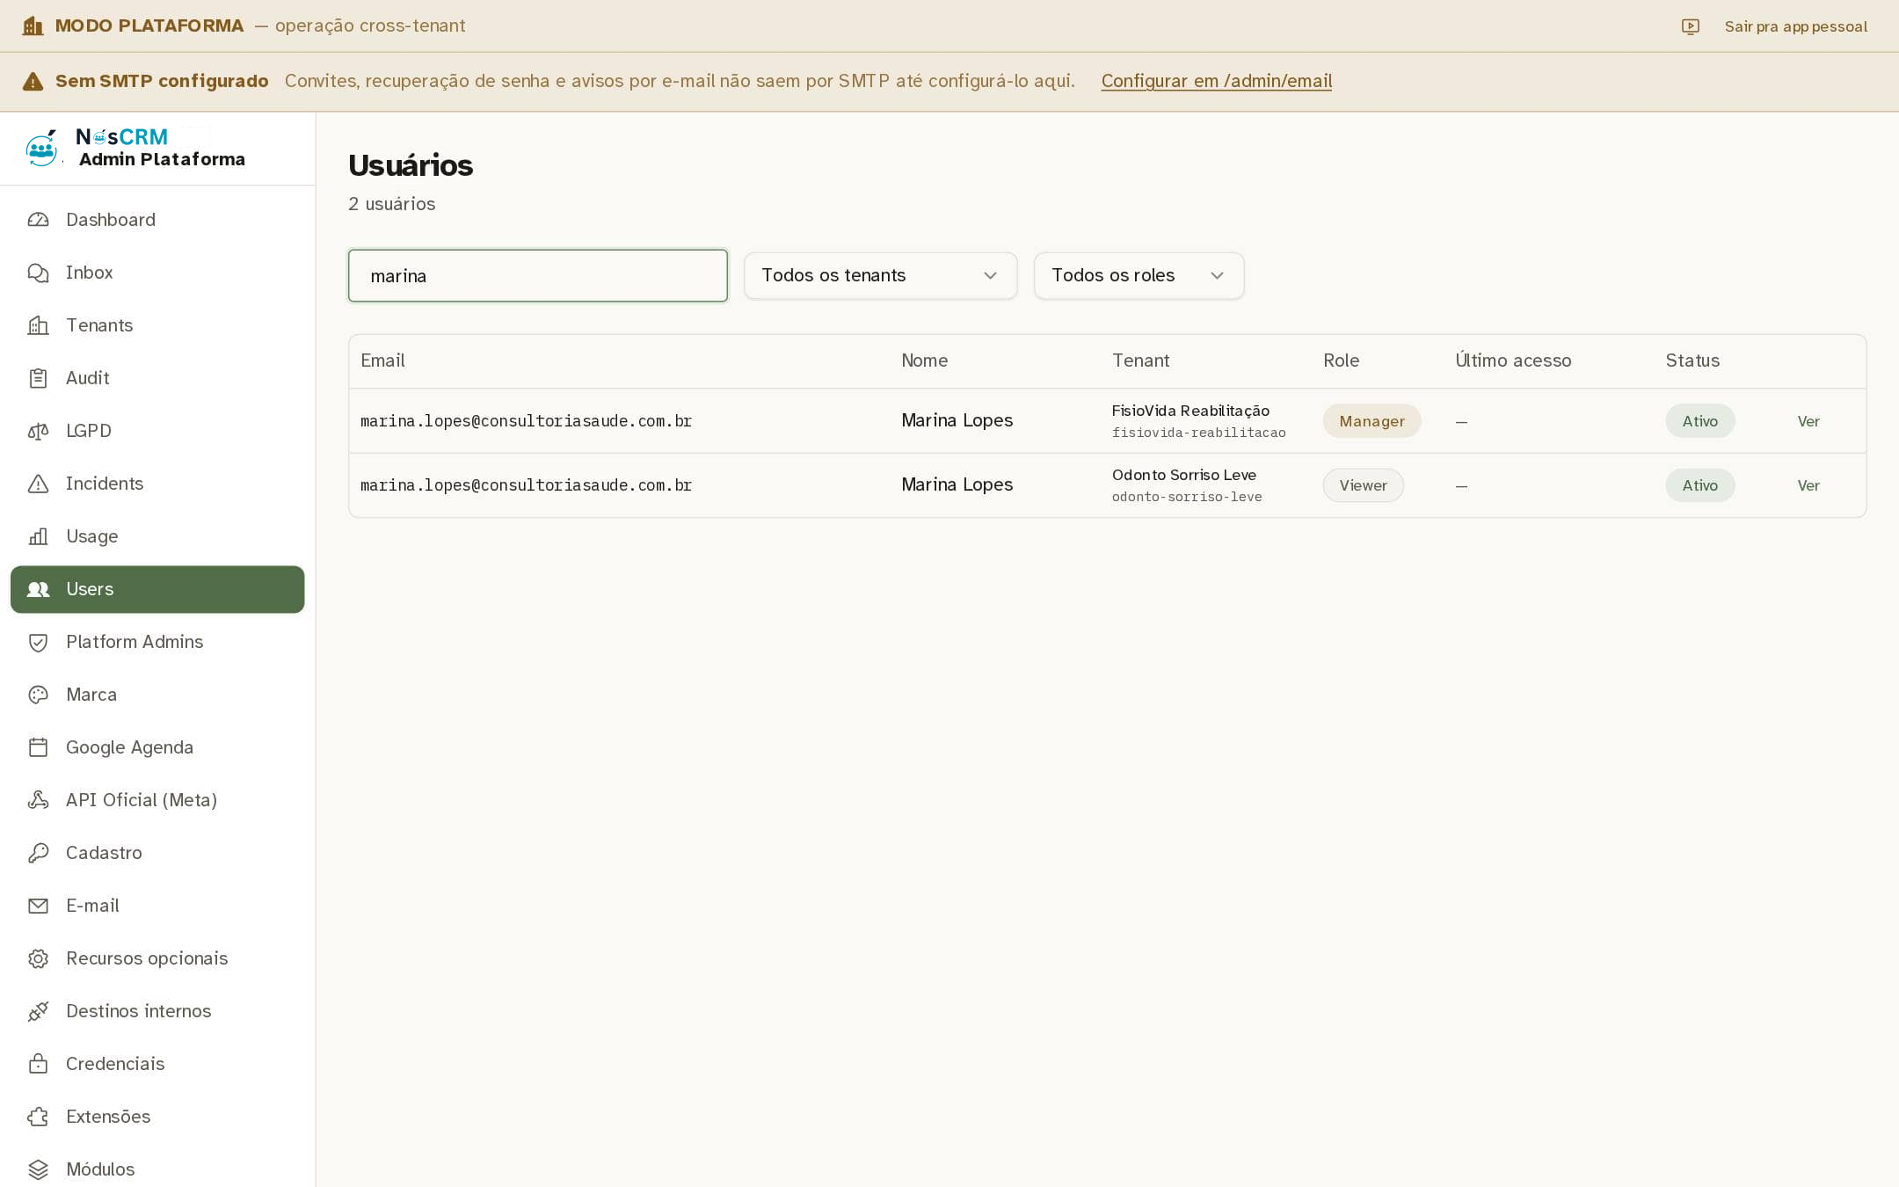1899x1187 pixels.
Task: Click the Último acesso column header
Action: [1513, 360]
